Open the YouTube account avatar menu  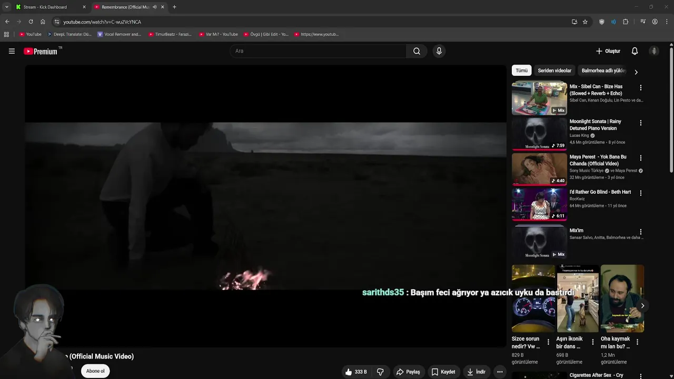pyautogui.click(x=654, y=51)
